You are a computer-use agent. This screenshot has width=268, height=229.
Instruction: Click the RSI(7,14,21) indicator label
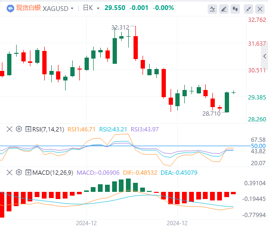click(x=48, y=129)
